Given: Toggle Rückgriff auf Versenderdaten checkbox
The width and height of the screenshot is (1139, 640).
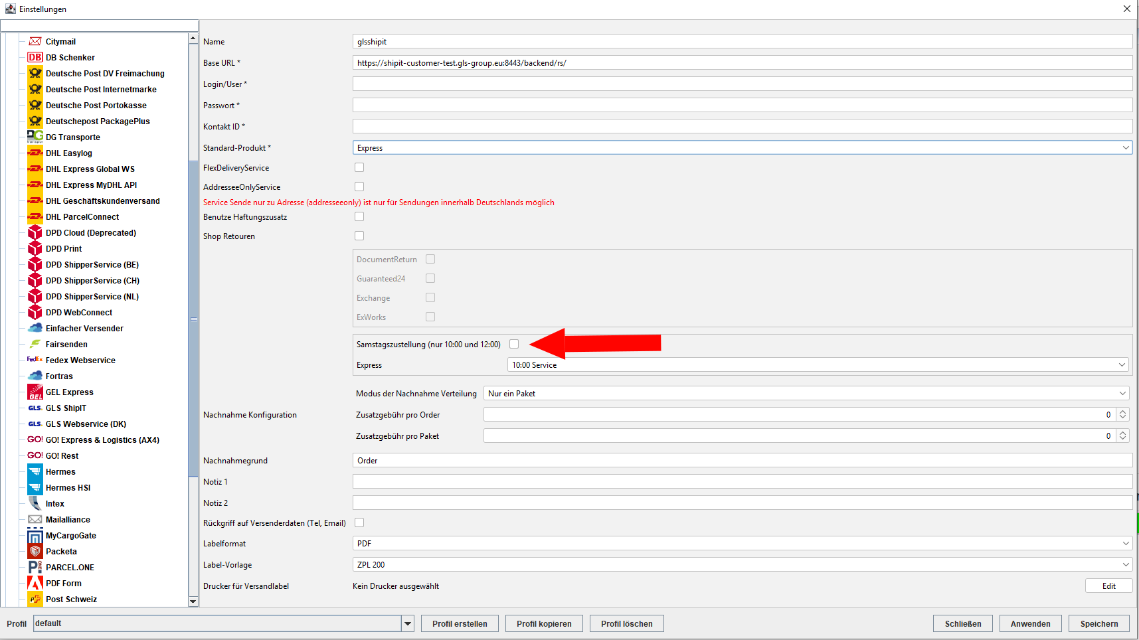Looking at the screenshot, I should [x=359, y=522].
